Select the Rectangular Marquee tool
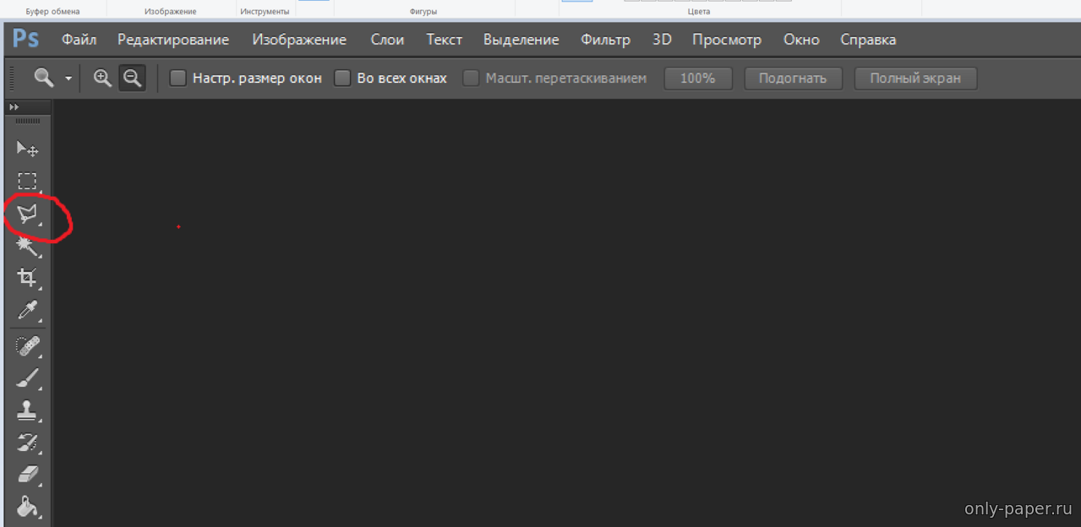 [x=27, y=181]
